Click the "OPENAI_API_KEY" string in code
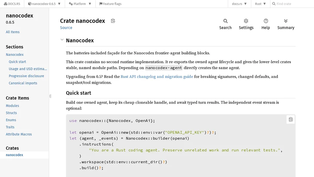 (184, 133)
